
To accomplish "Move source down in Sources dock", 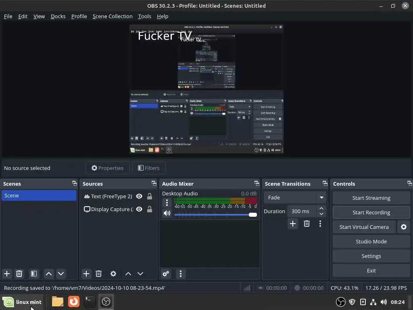I will [140, 274].
